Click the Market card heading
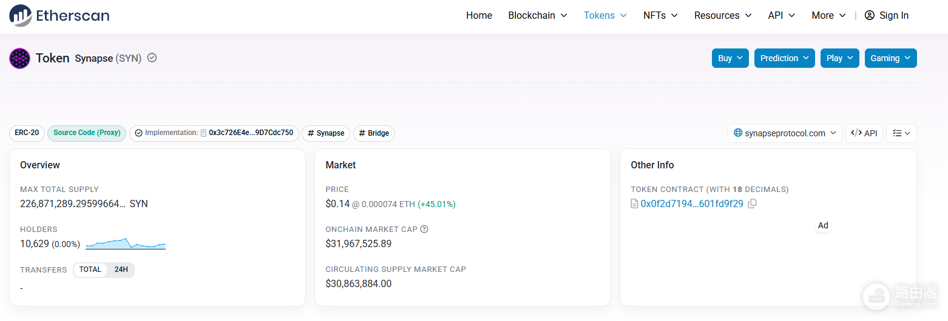 (x=341, y=165)
